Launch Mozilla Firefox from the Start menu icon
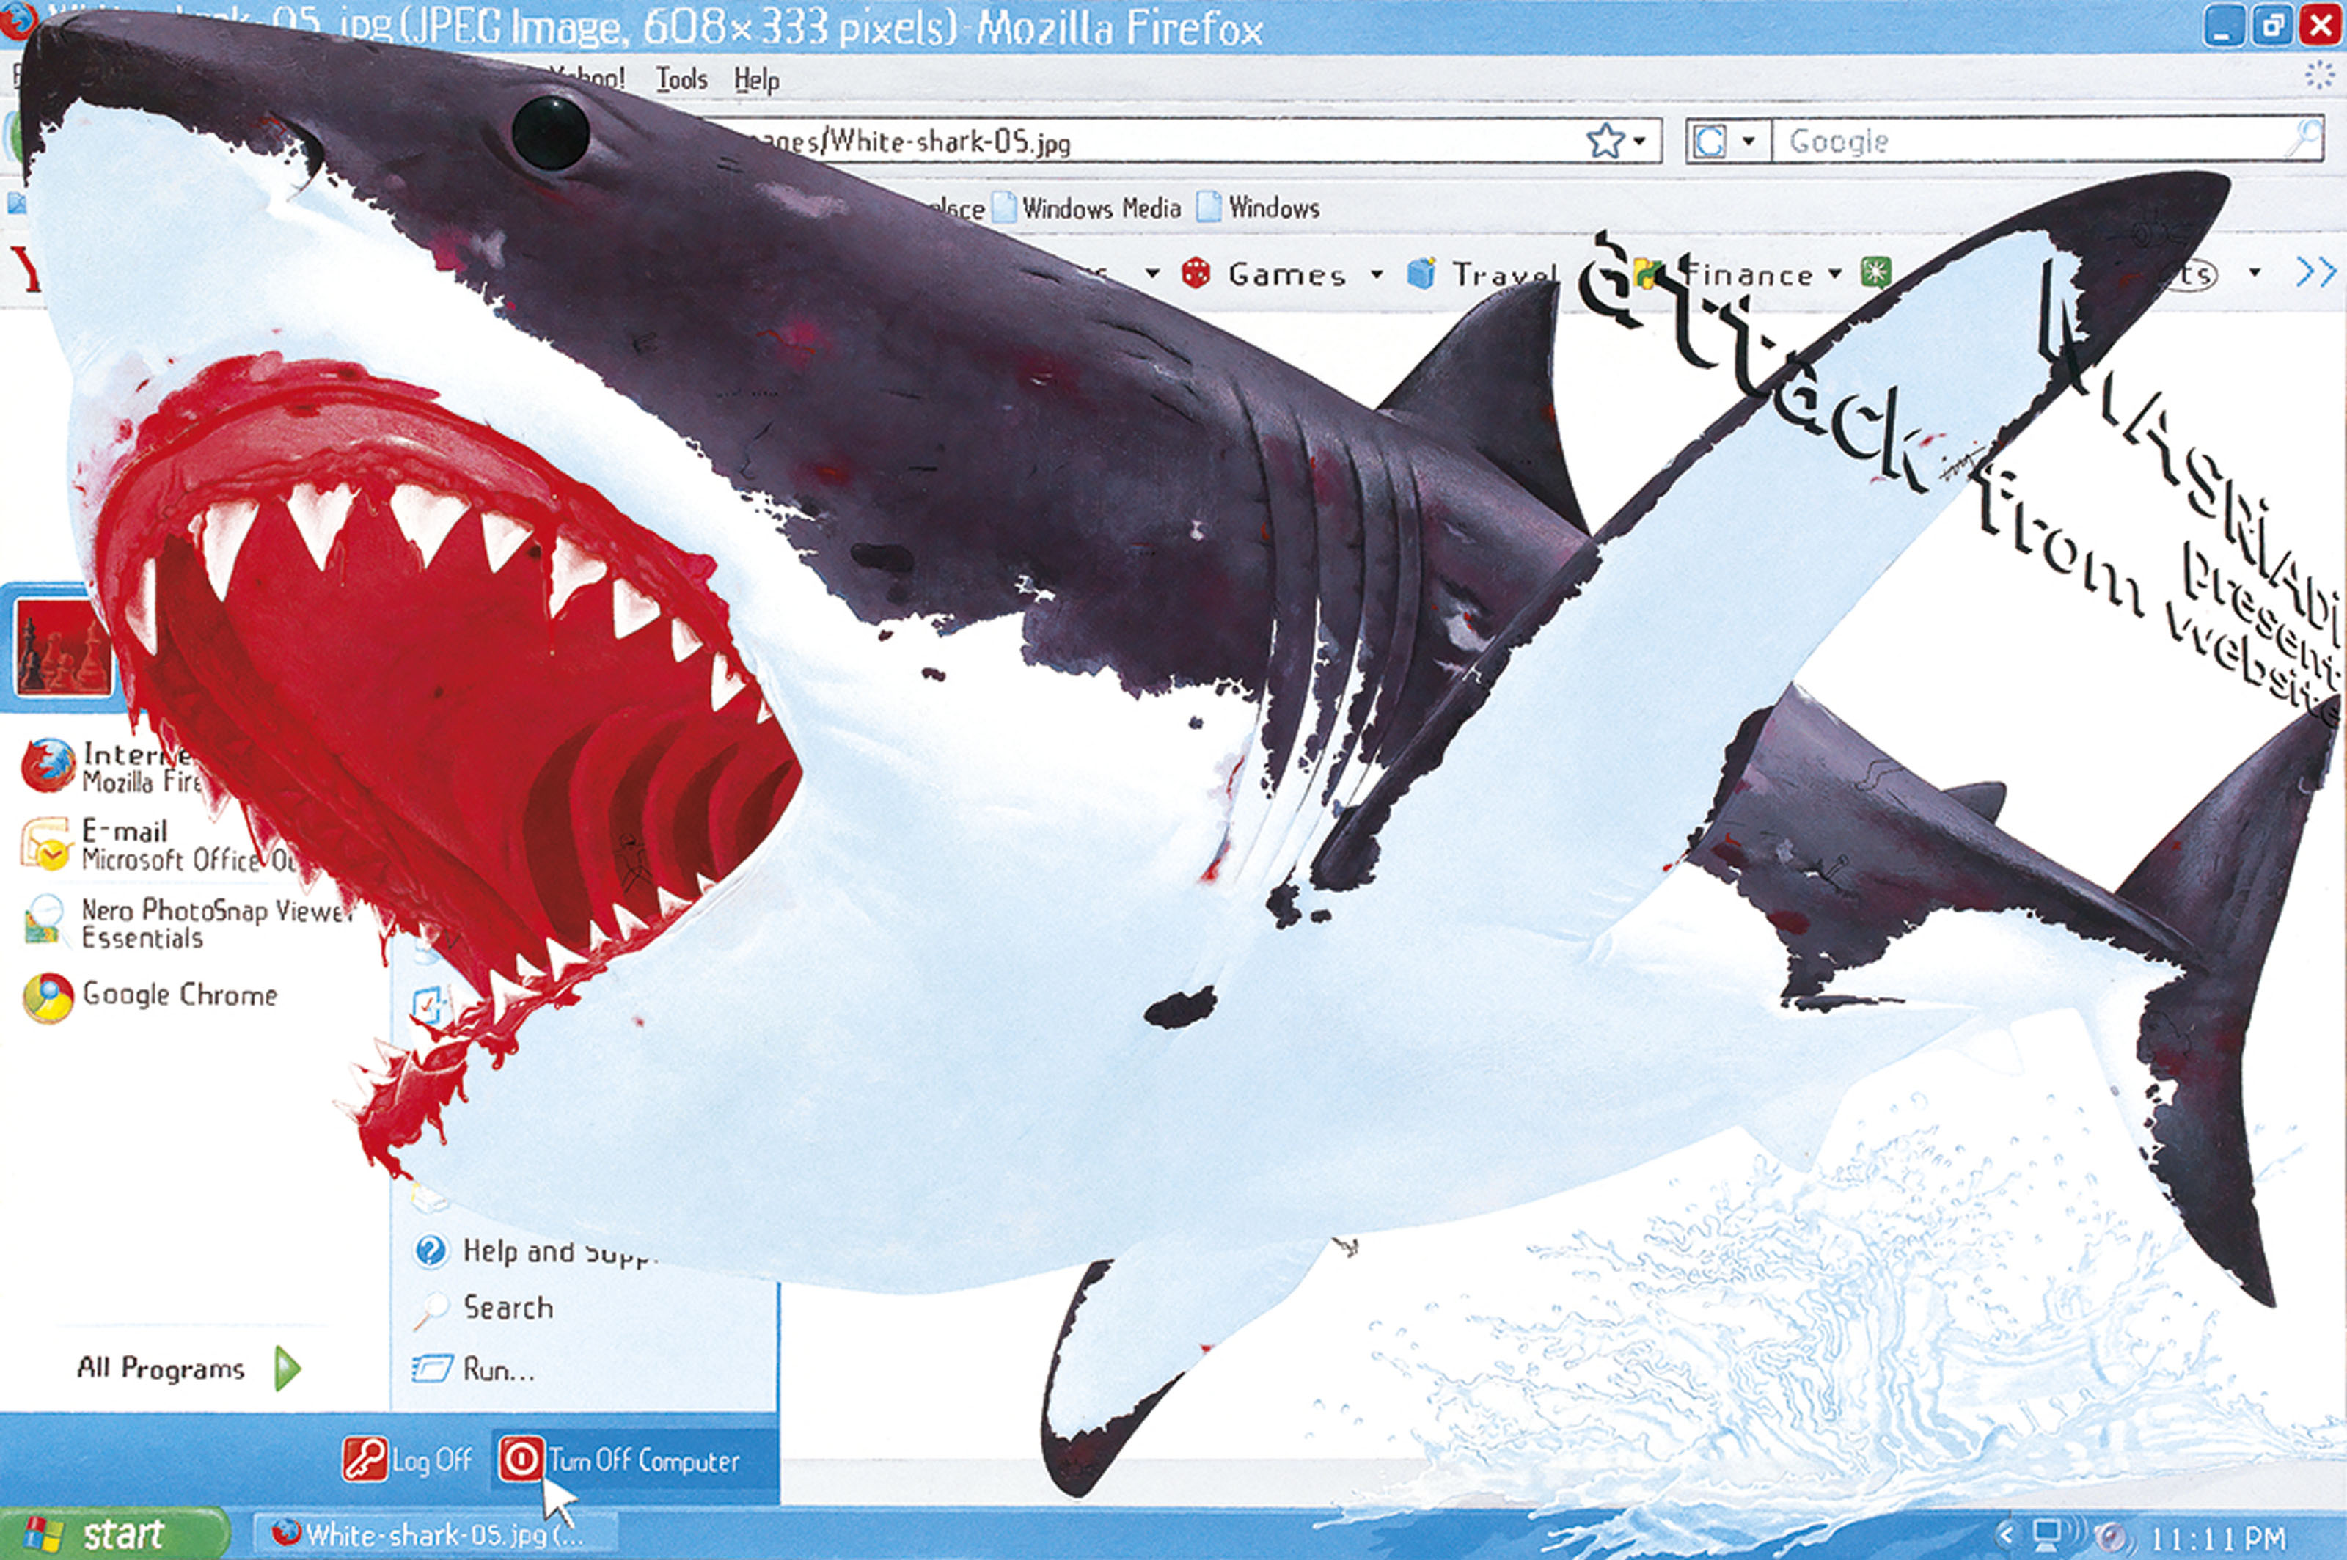 click(48, 766)
